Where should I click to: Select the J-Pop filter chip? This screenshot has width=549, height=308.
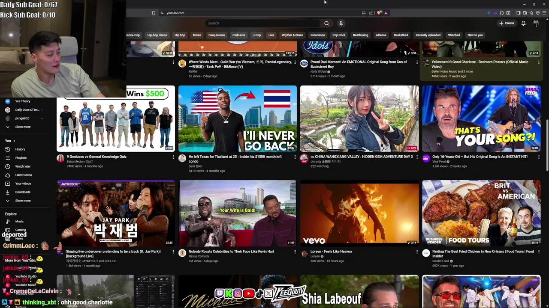(257, 35)
